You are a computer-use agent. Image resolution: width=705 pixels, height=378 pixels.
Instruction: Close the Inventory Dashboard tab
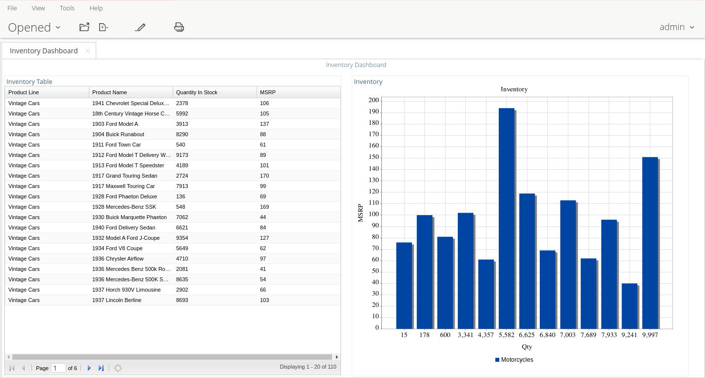(88, 51)
